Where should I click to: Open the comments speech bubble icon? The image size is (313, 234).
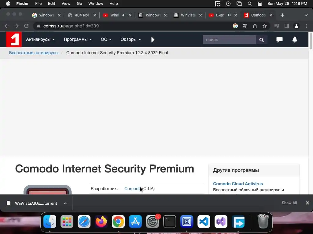click(279, 40)
